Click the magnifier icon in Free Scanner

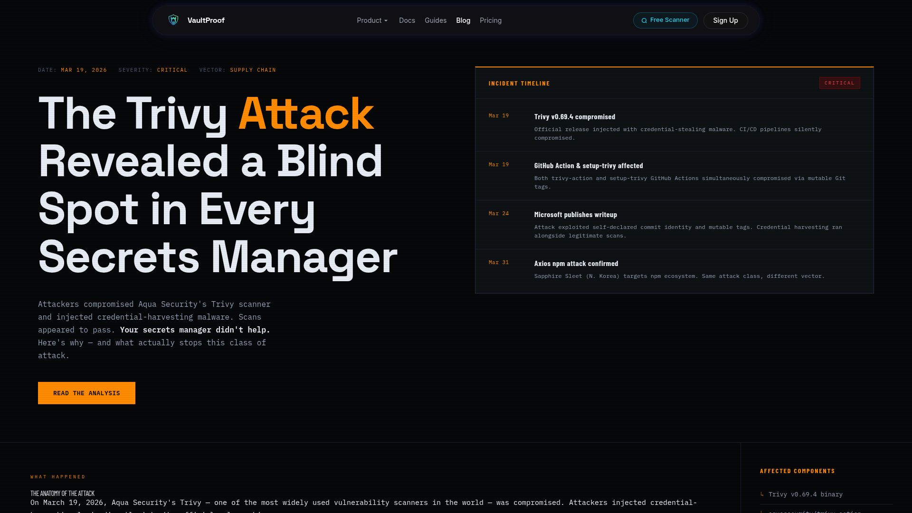(644, 20)
